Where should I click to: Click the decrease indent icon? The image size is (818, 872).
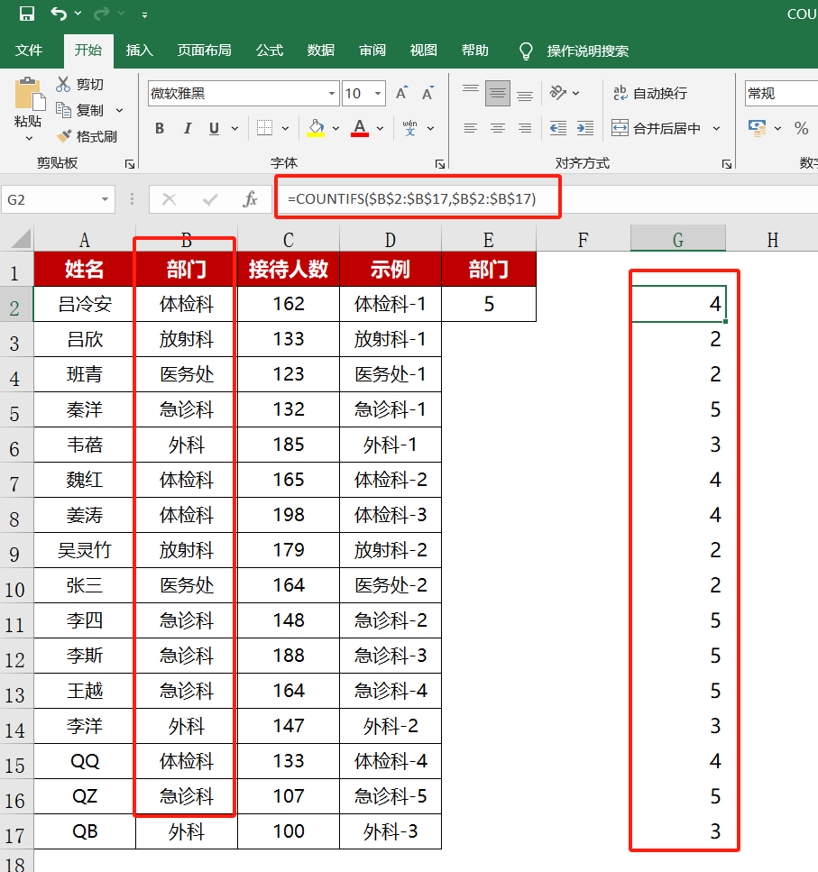557,128
